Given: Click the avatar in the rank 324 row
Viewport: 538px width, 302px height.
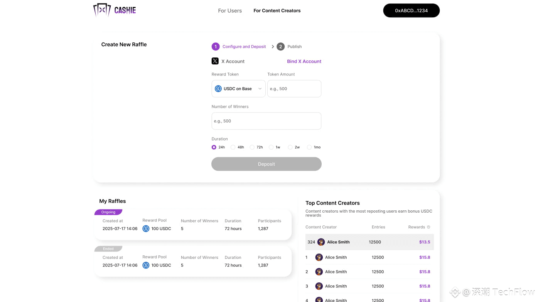Looking at the screenshot, I should tap(321, 242).
